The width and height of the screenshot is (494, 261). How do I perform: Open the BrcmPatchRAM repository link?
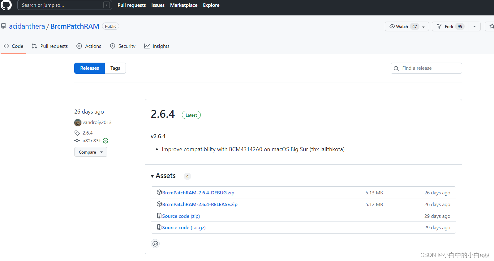click(75, 26)
